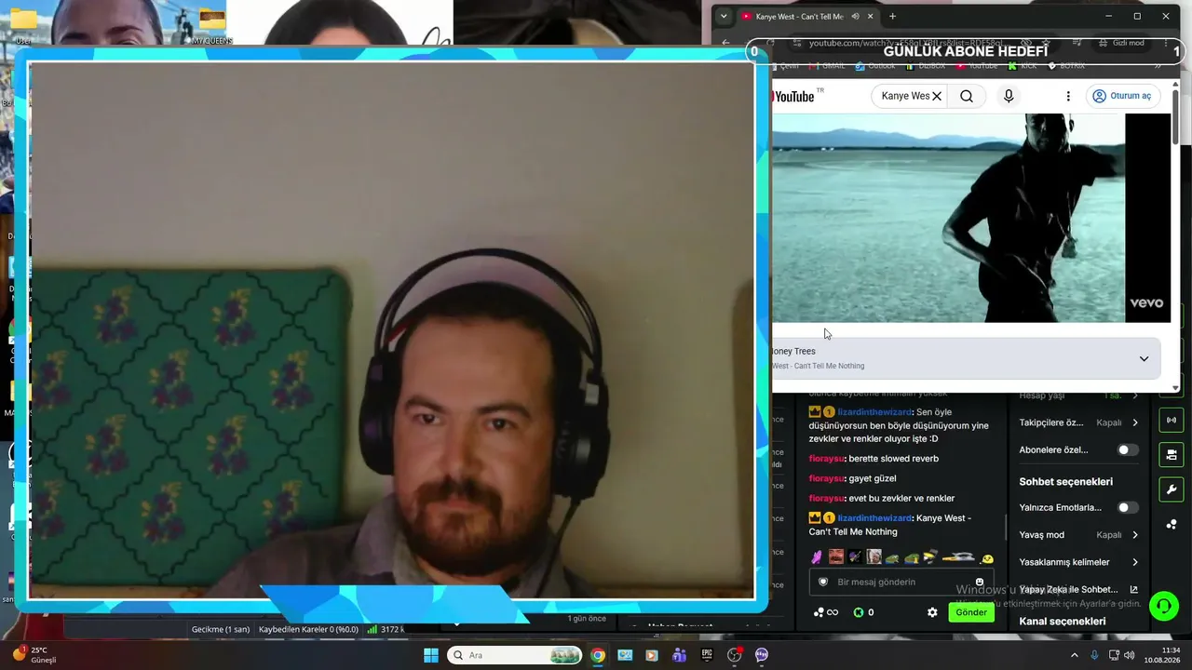Clear the YouTube search box text

point(937,96)
